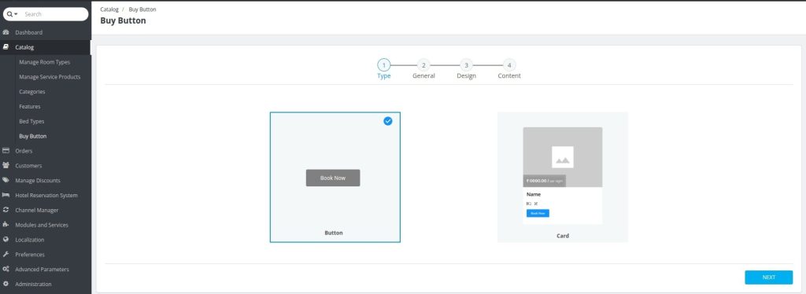Click the Type step label

pos(384,76)
